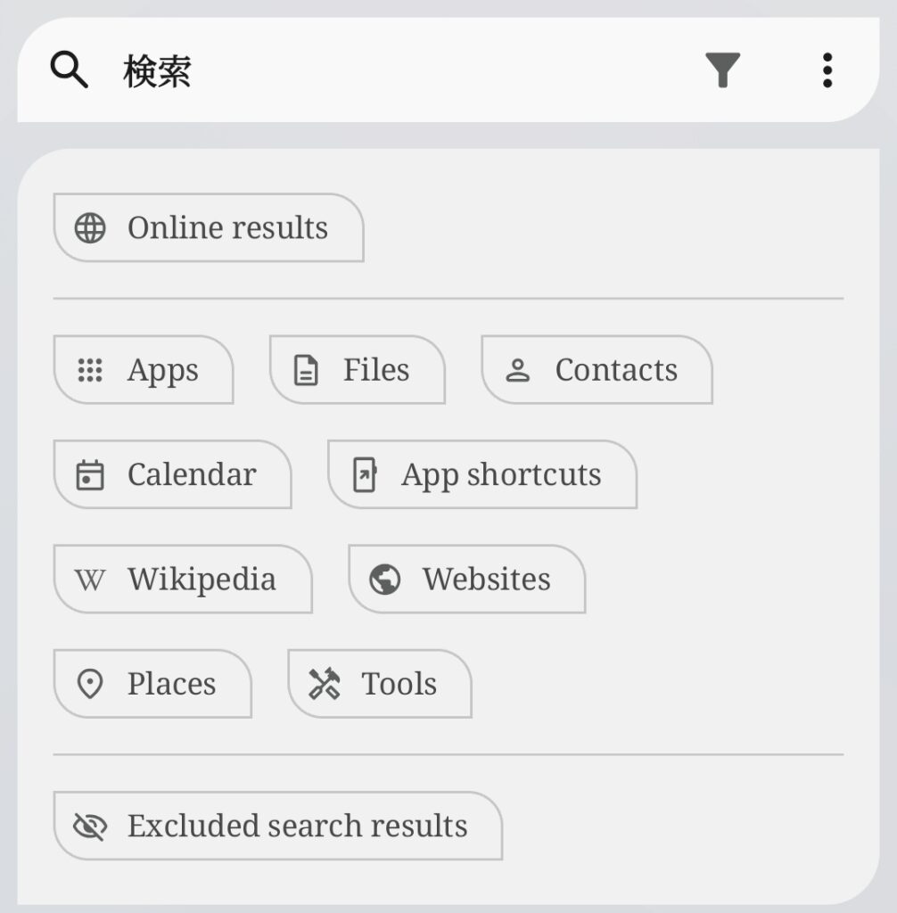Click the globe icon on Online results
897x913 pixels.
(x=90, y=228)
